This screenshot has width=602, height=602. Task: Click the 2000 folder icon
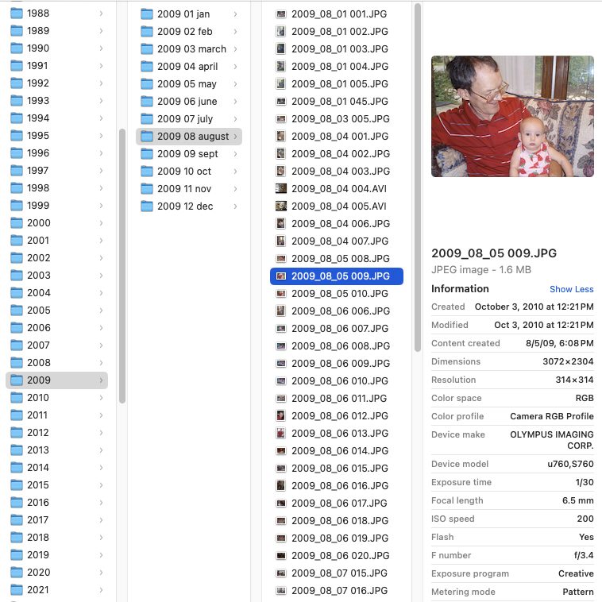tap(17, 223)
